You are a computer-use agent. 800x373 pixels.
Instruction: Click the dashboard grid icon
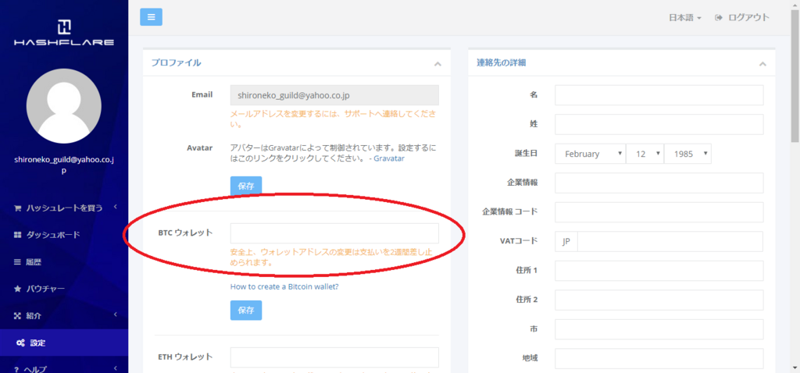(x=17, y=235)
